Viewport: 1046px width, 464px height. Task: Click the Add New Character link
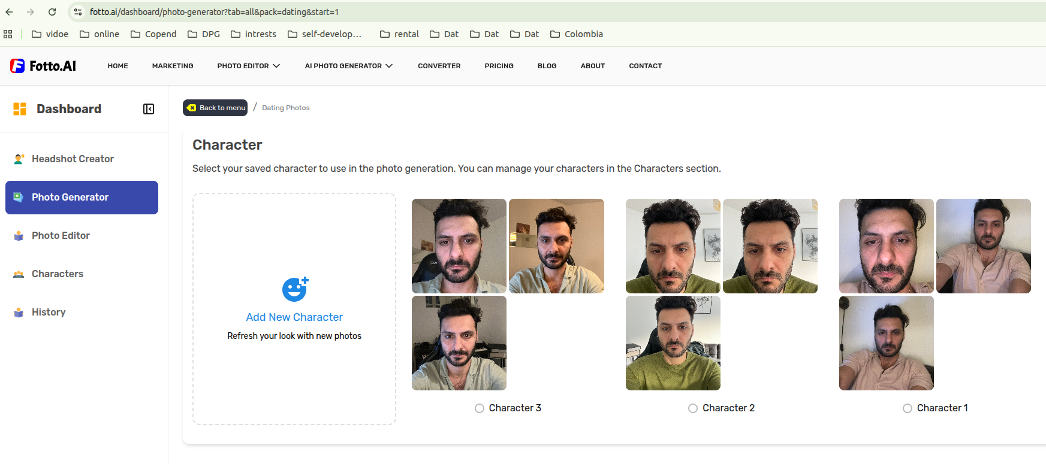[x=294, y=317]
